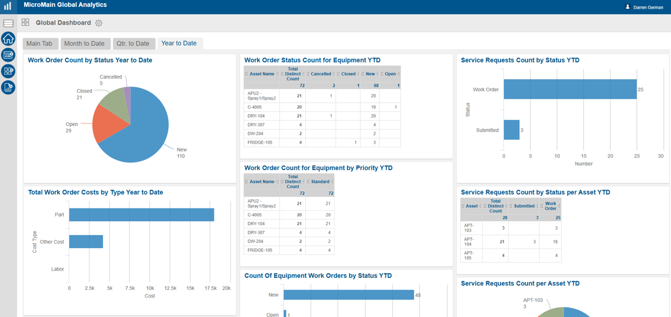The height and width of the screenshot is (317, 671).
Task: Open Asset Name column menu in Status Count table
Action: (x=277, y=74)
